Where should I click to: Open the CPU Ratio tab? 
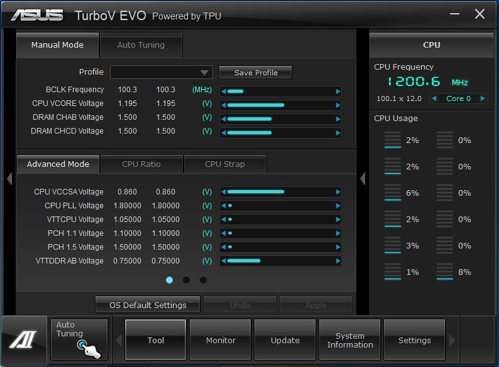point(141,164)
